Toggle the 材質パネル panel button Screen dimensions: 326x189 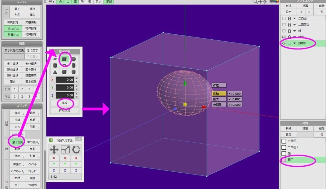pos(13,34)
